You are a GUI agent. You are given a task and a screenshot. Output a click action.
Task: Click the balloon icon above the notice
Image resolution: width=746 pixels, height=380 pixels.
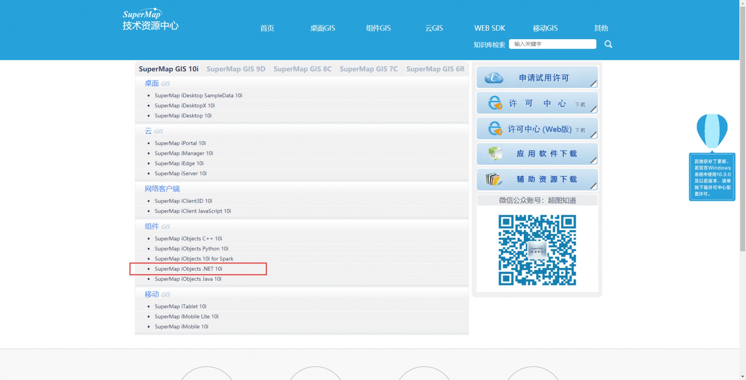(712, 131)
